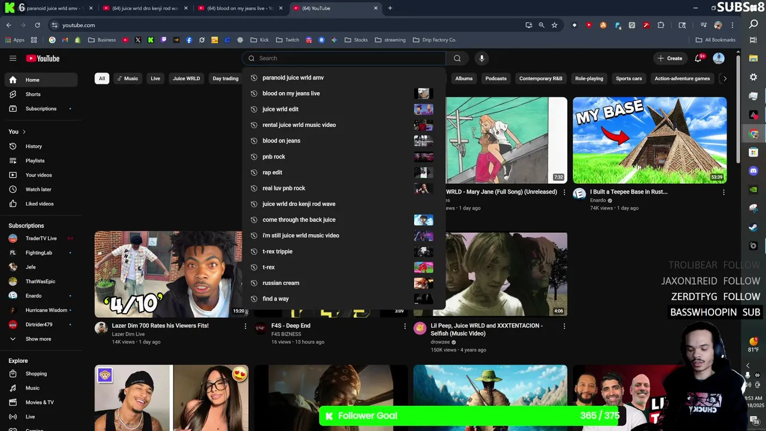
Task: Open Liked videos list
Action: (x=41, y=204)
